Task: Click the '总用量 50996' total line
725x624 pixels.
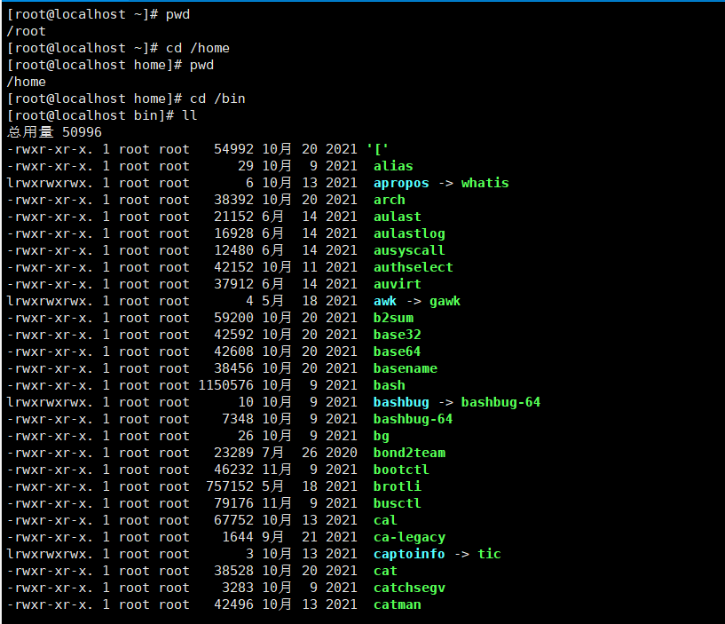Action: click(54, 132)
